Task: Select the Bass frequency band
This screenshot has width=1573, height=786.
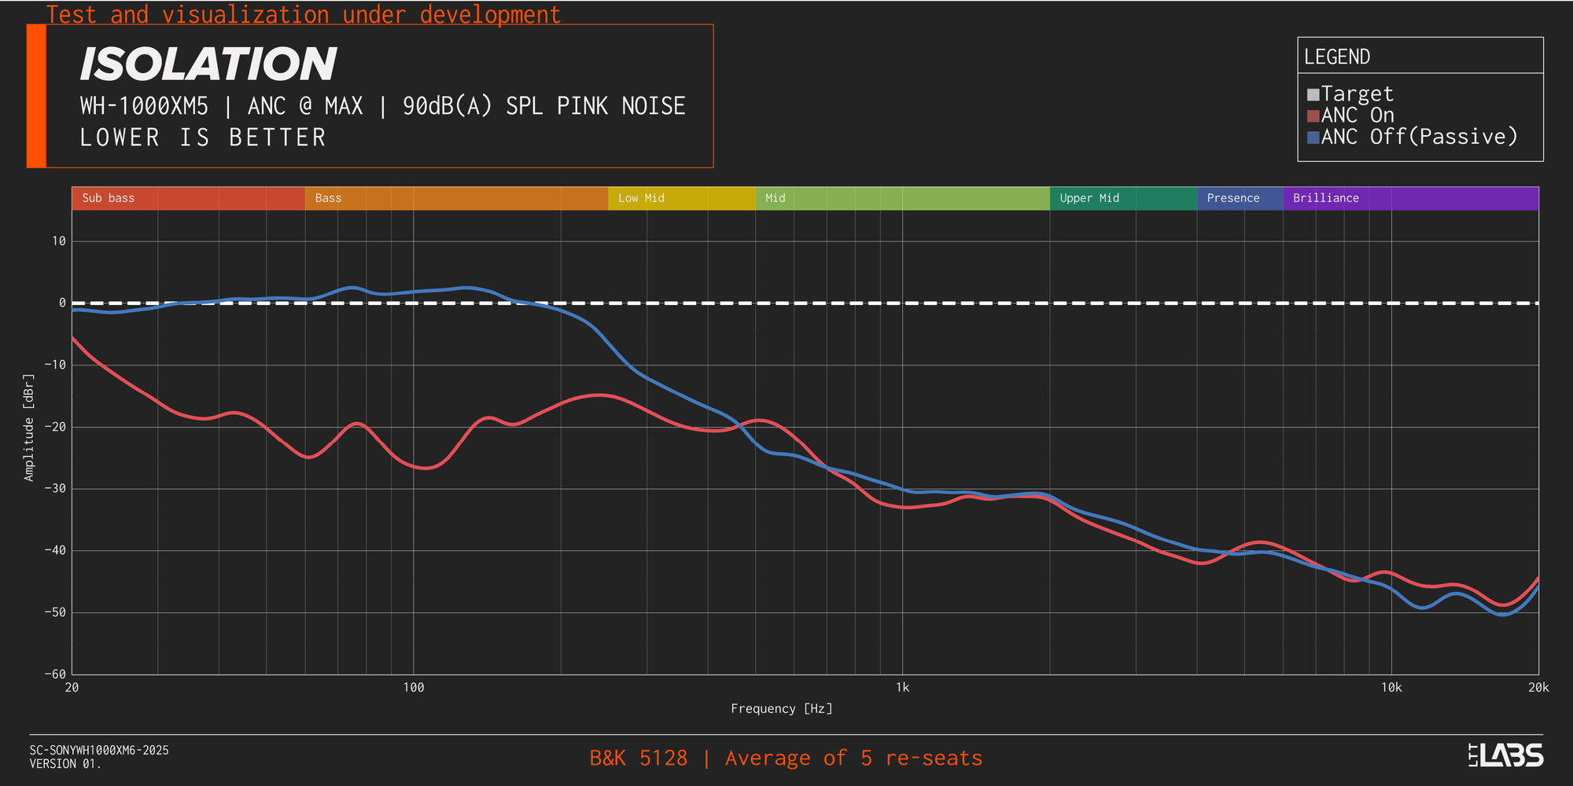Action: pyautogui.click(x=456, y=198)
